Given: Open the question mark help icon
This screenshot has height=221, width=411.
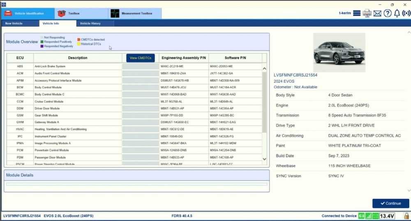Looking at the screenshot, I should 388,13.
